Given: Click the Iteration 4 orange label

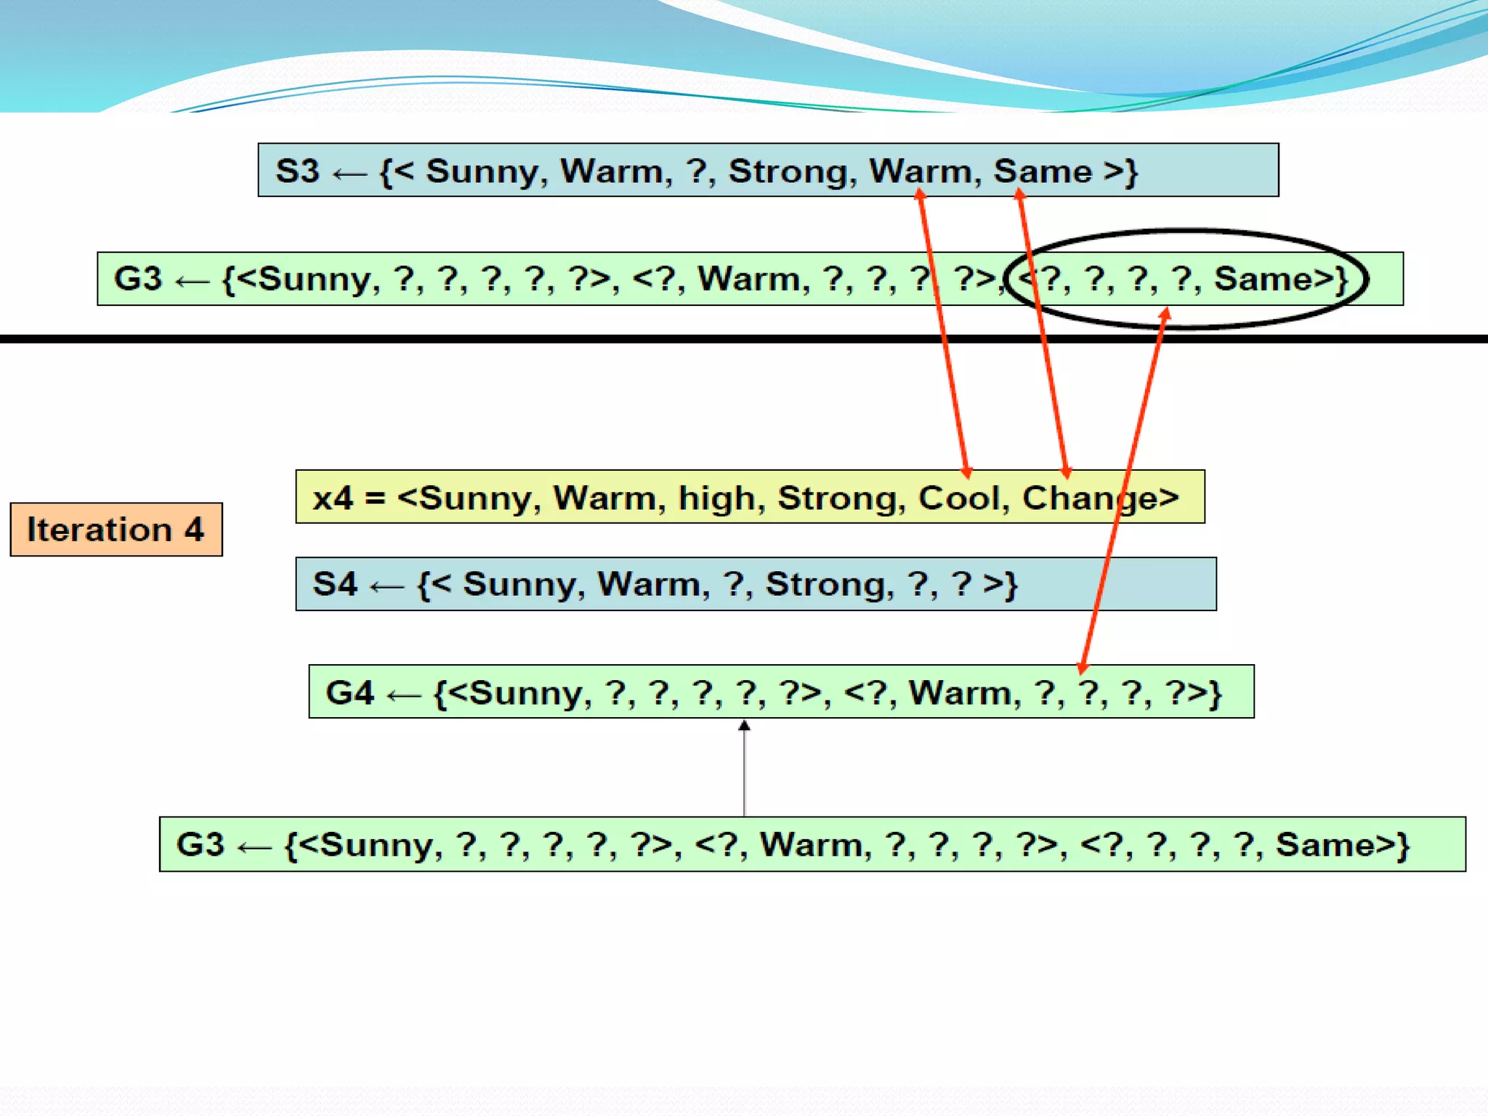Looking at the screenshot, I should pos(116,530).
